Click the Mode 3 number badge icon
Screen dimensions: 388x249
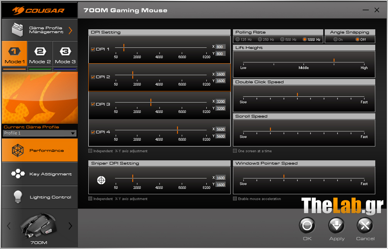click(65, 51)
